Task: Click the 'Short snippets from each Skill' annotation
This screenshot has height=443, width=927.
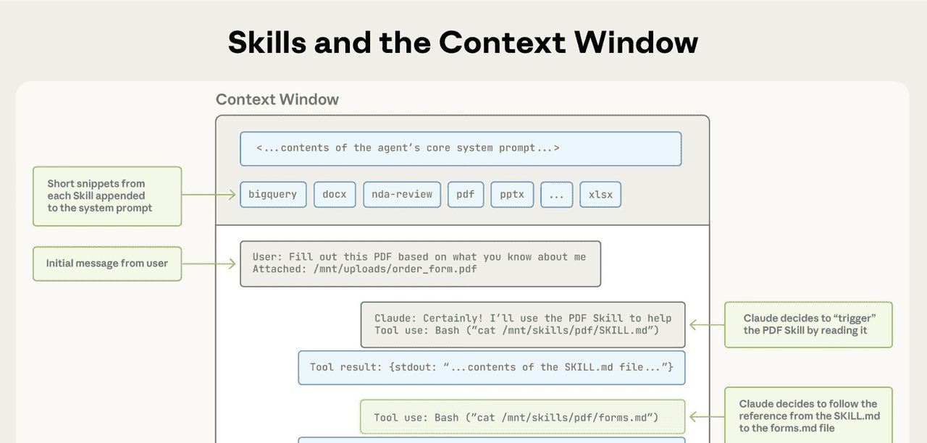Action: [x=106, y=196]
